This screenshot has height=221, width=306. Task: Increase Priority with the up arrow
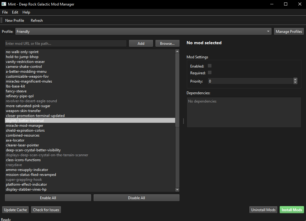[295, 79]
